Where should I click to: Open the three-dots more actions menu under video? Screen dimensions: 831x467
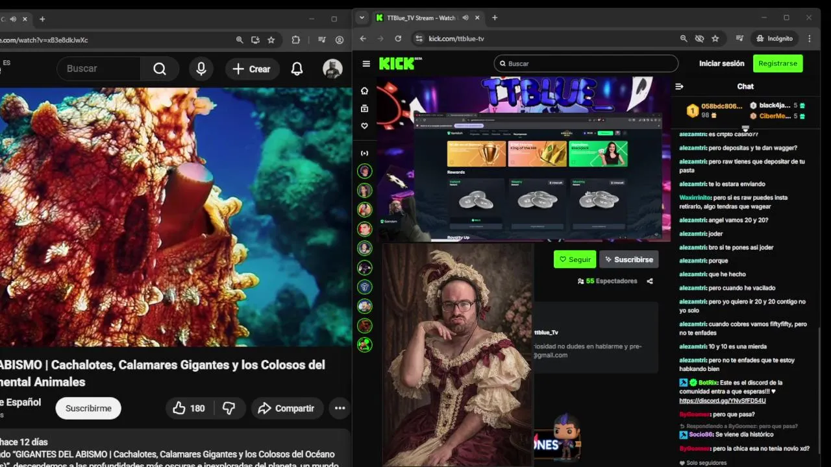(340, 408)
